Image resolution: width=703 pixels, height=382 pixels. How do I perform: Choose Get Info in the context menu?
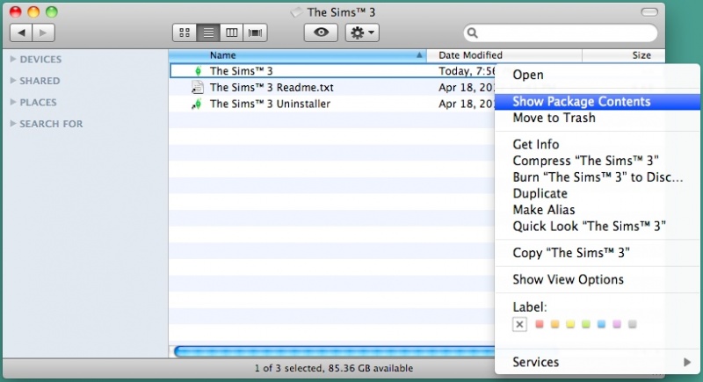pos(598,144)
